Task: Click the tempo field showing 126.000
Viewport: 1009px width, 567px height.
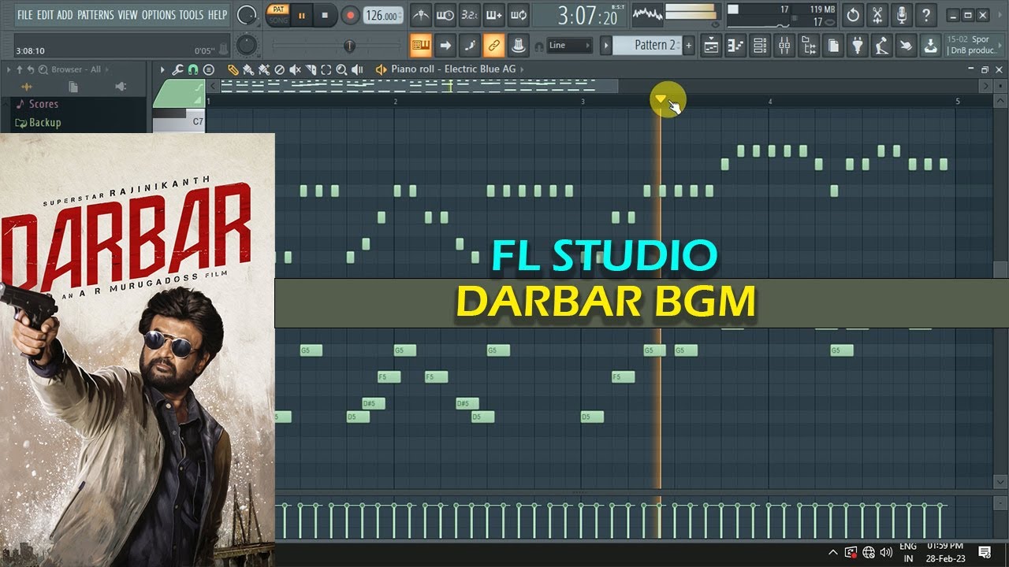Action: (x=382, y=16)
